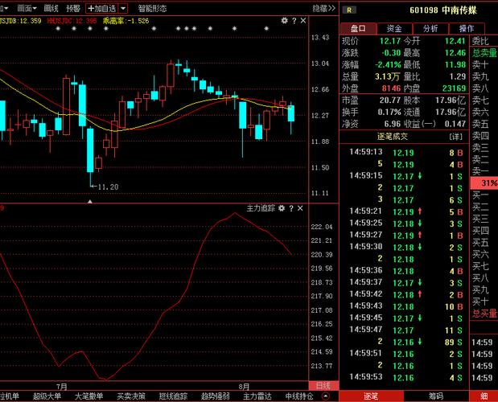Click the R badge beside stock code
Screen dimensions: 498x402
[x=349, y=10]
